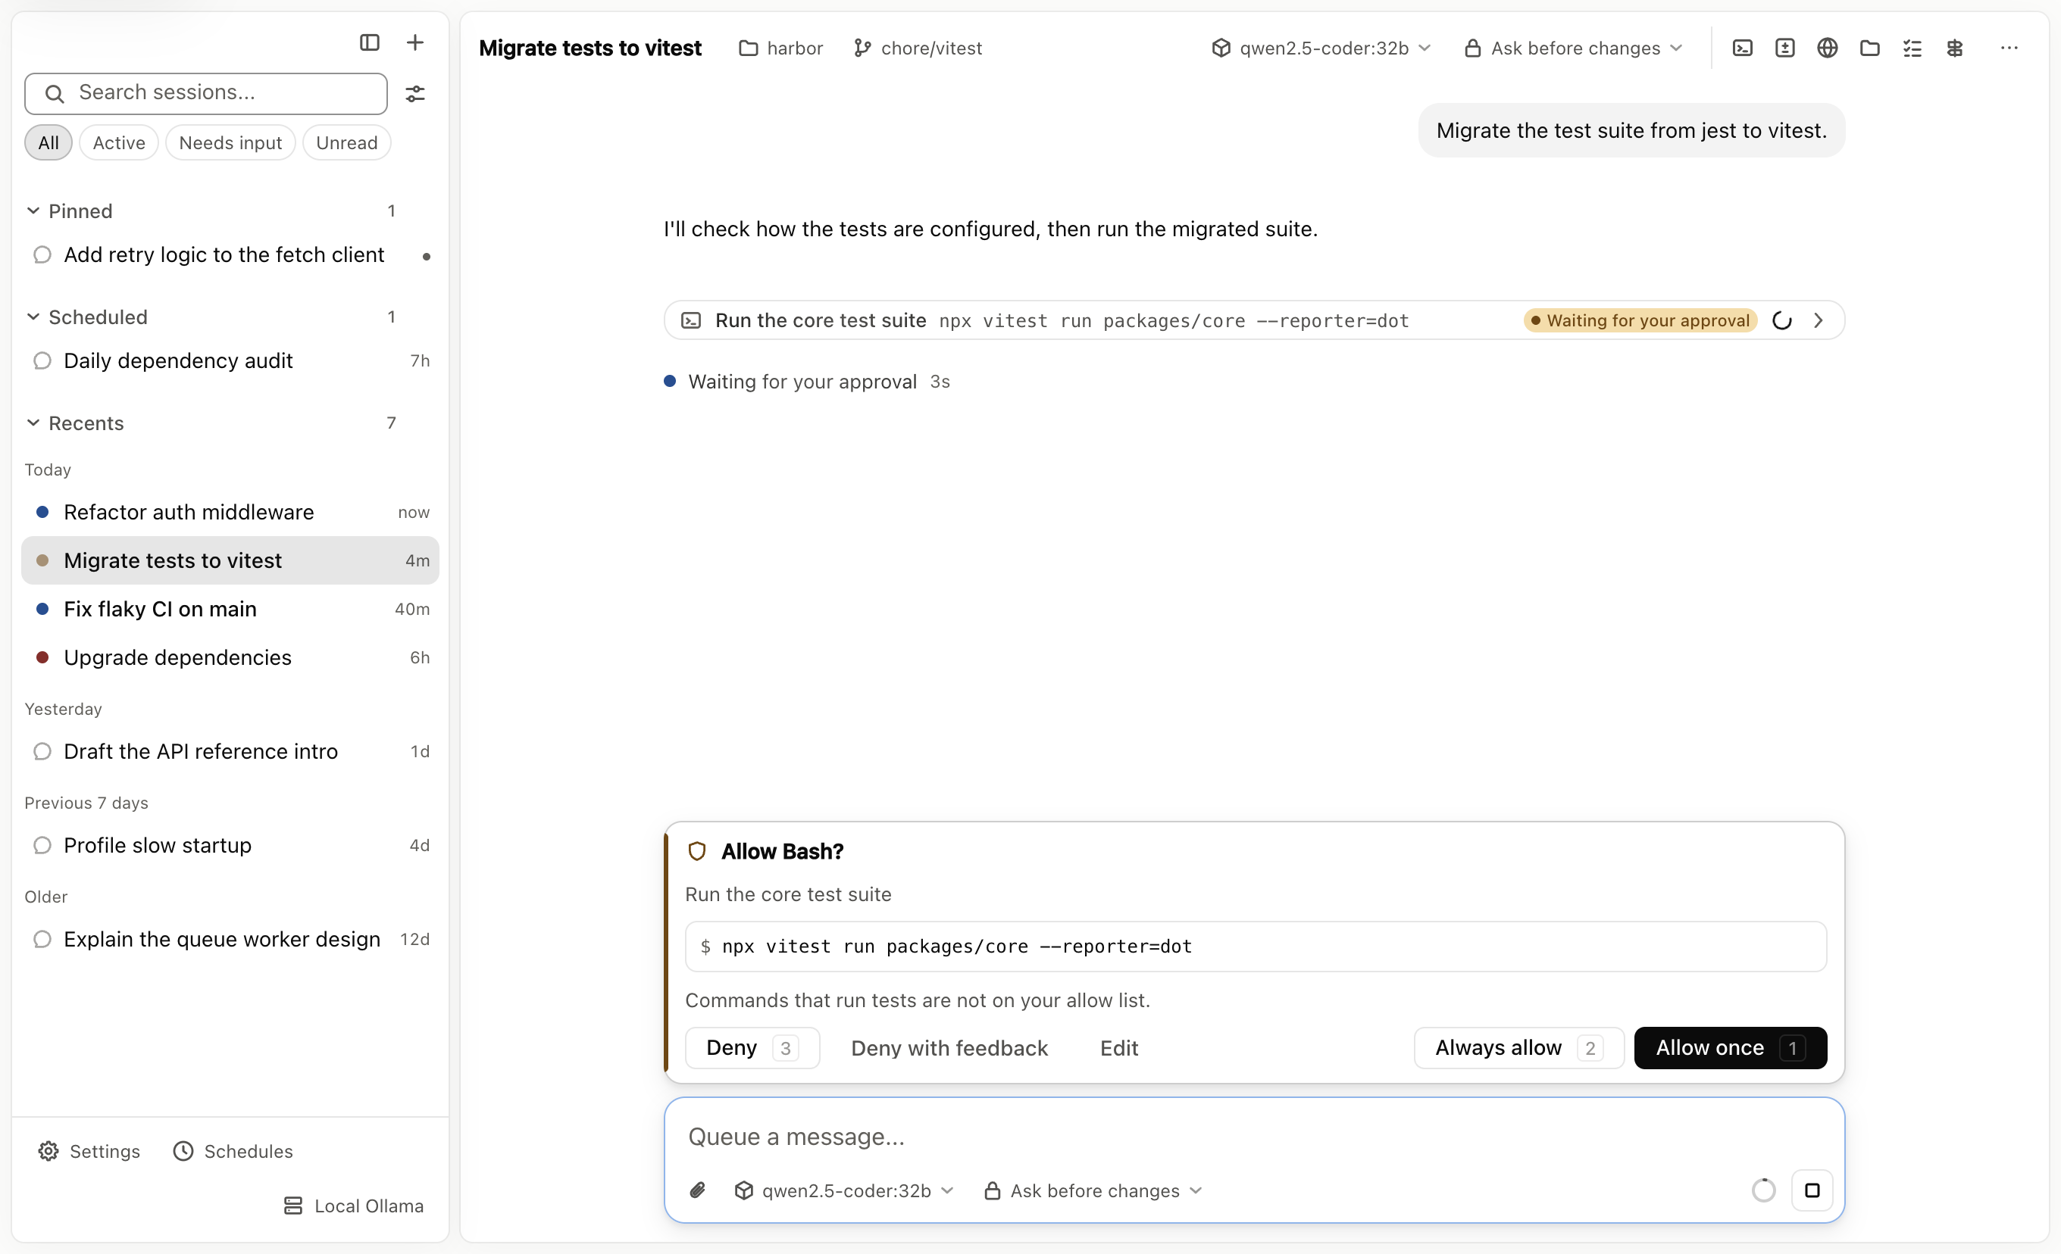2061x1254 pixels.
Task: Open the globe browser icon in header
Action: click(1828, 48)
